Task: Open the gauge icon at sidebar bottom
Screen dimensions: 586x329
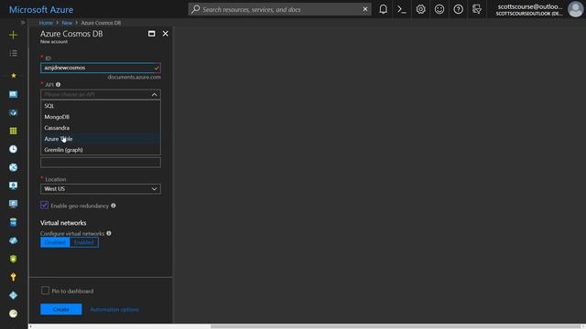Action: click(13, 313)
